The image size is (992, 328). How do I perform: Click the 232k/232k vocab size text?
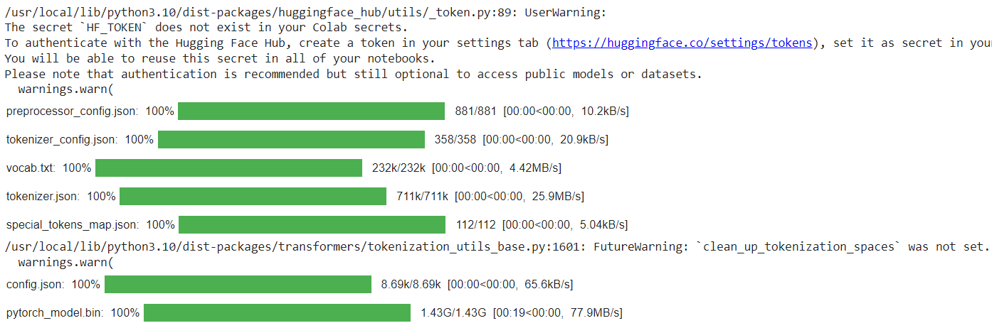[399, 168]
